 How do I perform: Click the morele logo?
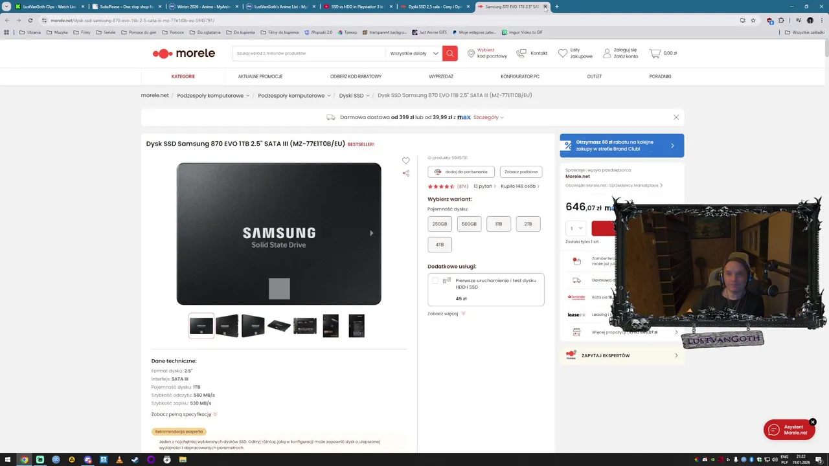coord(183,53)
